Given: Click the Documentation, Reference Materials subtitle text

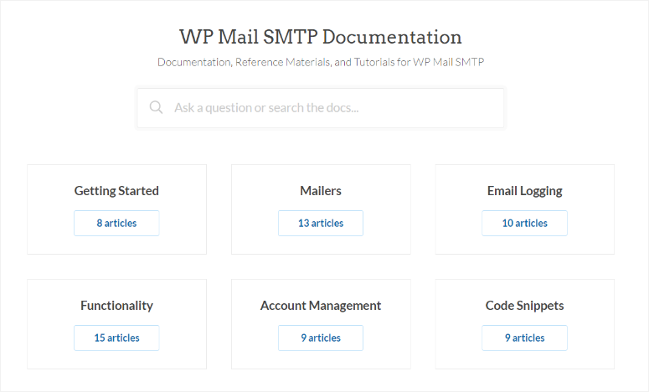Looking at the screenshot, I should click(321, 62).
